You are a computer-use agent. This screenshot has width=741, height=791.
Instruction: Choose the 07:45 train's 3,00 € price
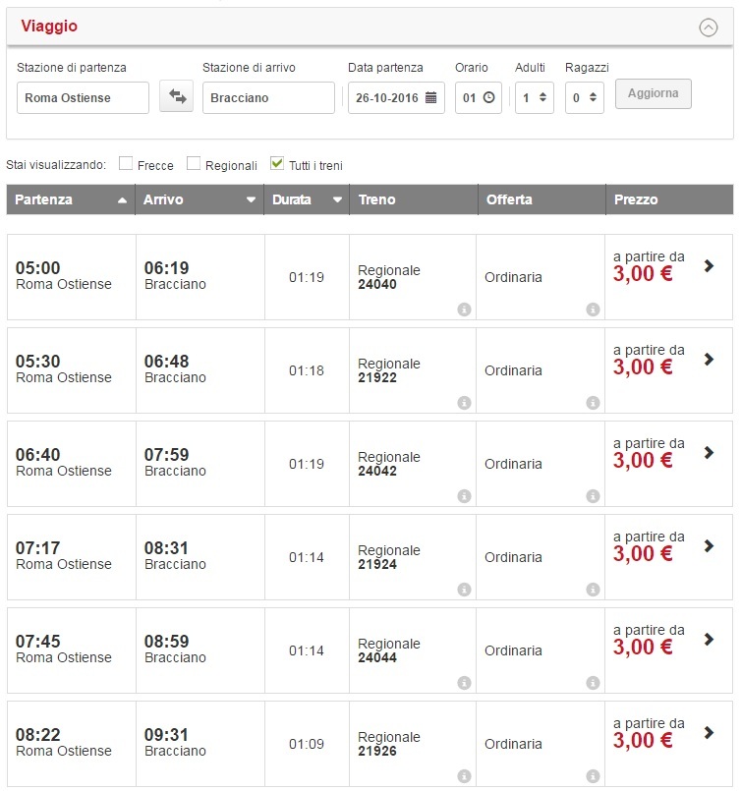pos(644,647)
